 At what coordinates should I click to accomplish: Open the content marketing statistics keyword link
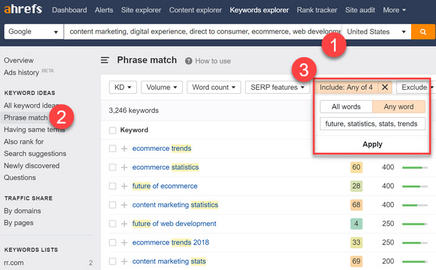point(175,205)
